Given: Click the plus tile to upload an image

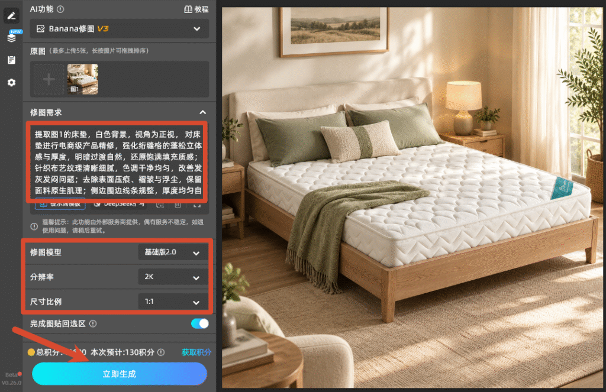Looking at the screenshot, I should pos(49,80).
